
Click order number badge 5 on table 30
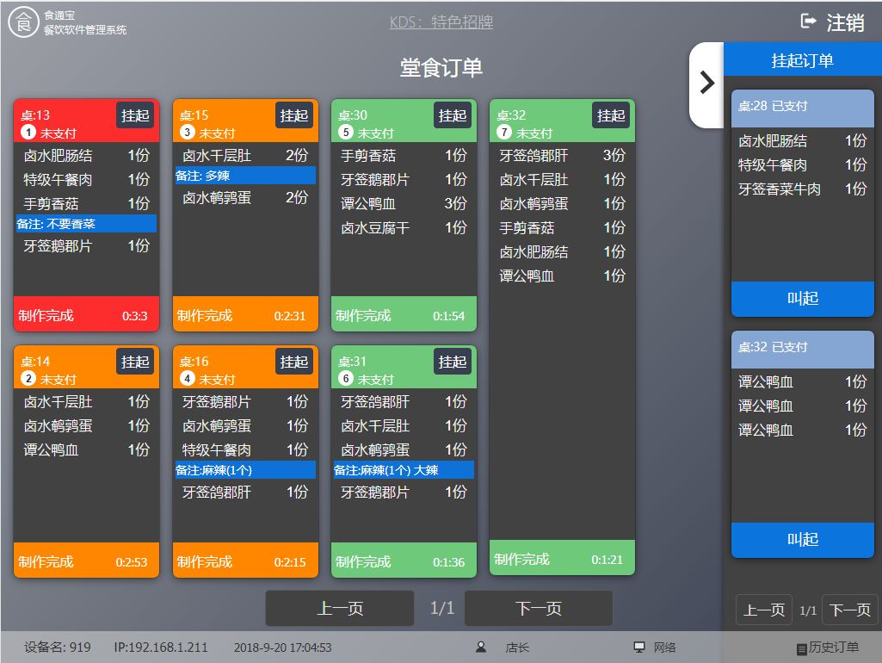[x=346, y=133]
